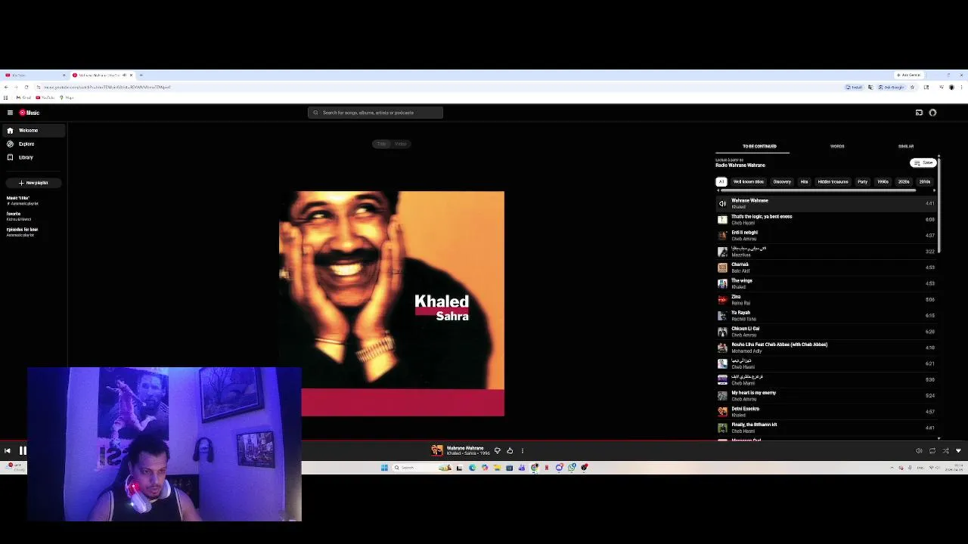
Task: Play Enti li nebghi by Cheb Amrou
Action: tap(826, 236)
